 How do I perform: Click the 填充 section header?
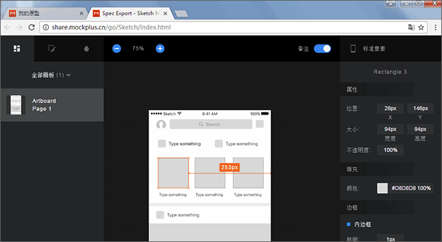[352, 170]
